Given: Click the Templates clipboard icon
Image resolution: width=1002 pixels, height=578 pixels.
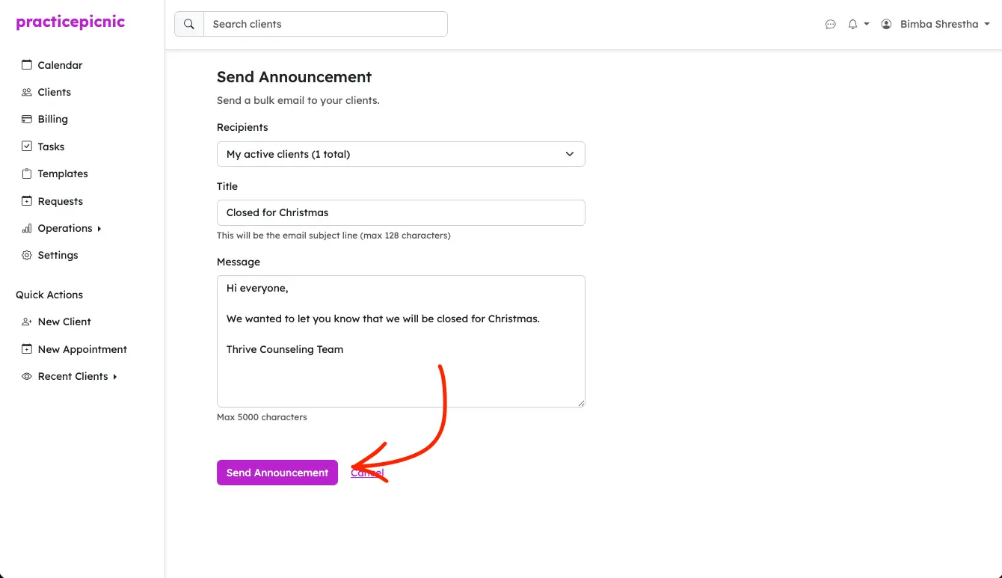Looking at the screenshot, I should [27, 173].
